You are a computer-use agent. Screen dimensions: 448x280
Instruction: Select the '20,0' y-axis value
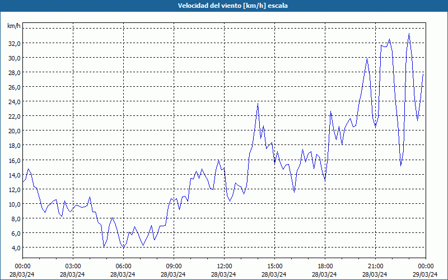[x=13, y=131]
